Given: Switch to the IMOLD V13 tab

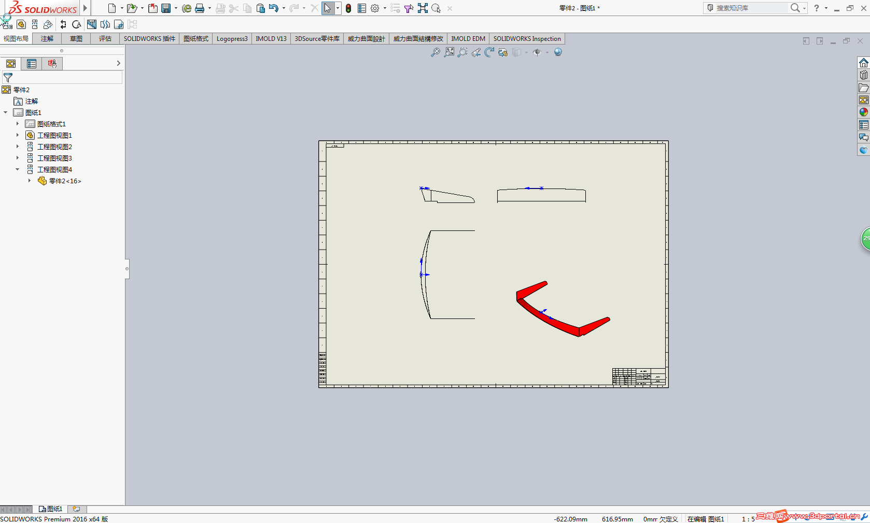Looking at the screenshot, I should 271,39.
